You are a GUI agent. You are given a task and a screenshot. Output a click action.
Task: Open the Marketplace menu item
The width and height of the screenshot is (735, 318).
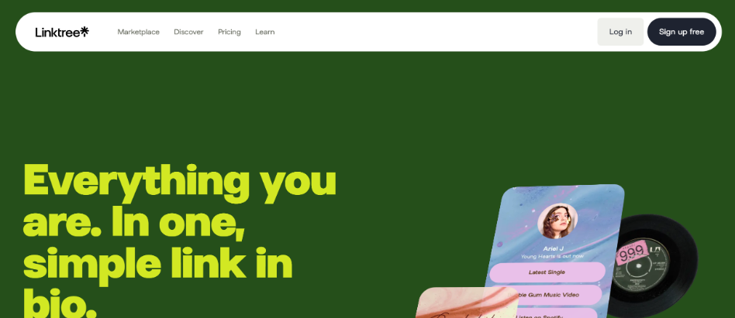[x=138, y=32]
